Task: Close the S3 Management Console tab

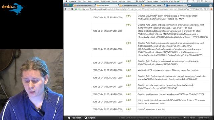Action: tap(140, 5)
